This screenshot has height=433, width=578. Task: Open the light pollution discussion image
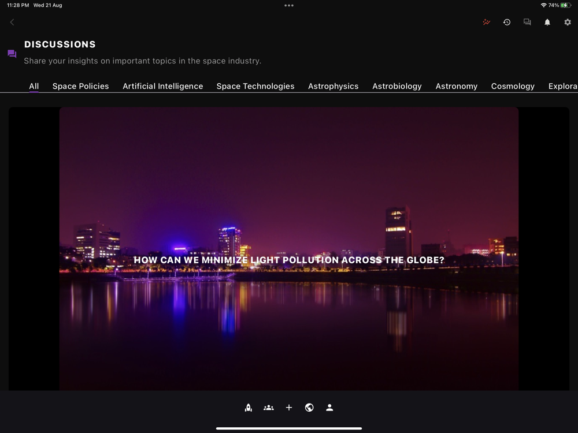click(x=289, y=248)
